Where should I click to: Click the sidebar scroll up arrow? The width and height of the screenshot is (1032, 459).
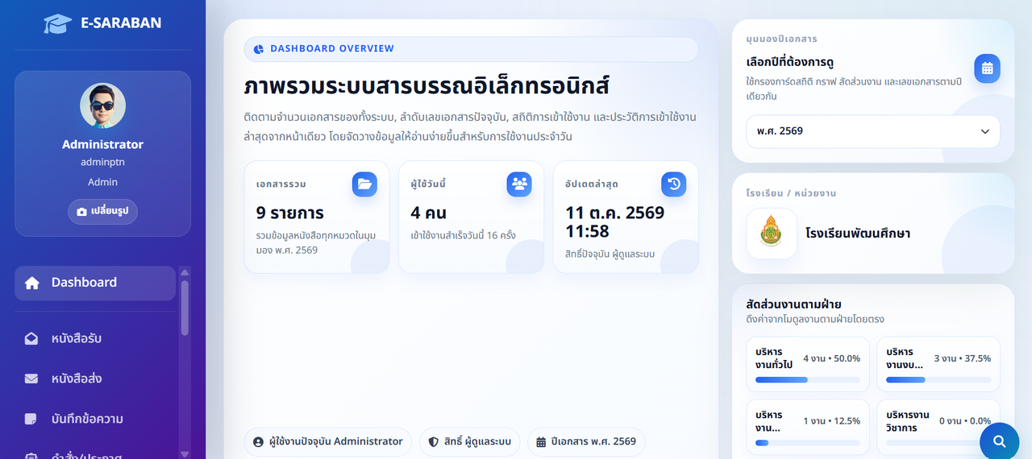click(x=185, y=272)
